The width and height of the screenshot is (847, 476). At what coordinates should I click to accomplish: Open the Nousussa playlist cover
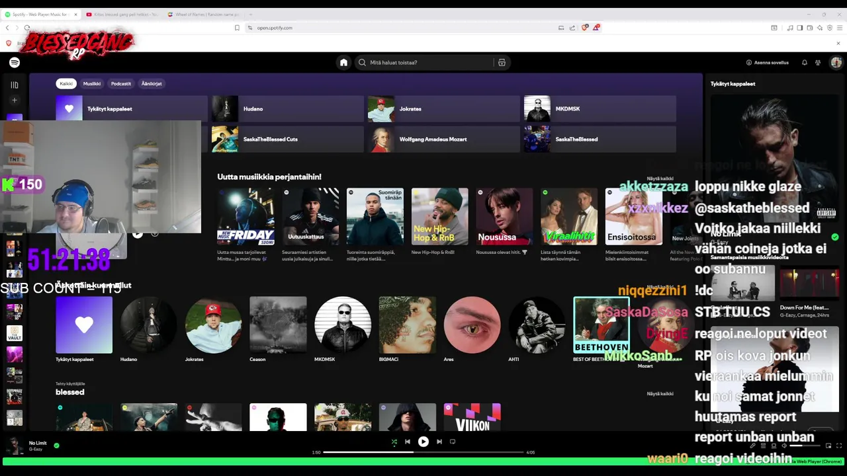[x=504, y=216]
